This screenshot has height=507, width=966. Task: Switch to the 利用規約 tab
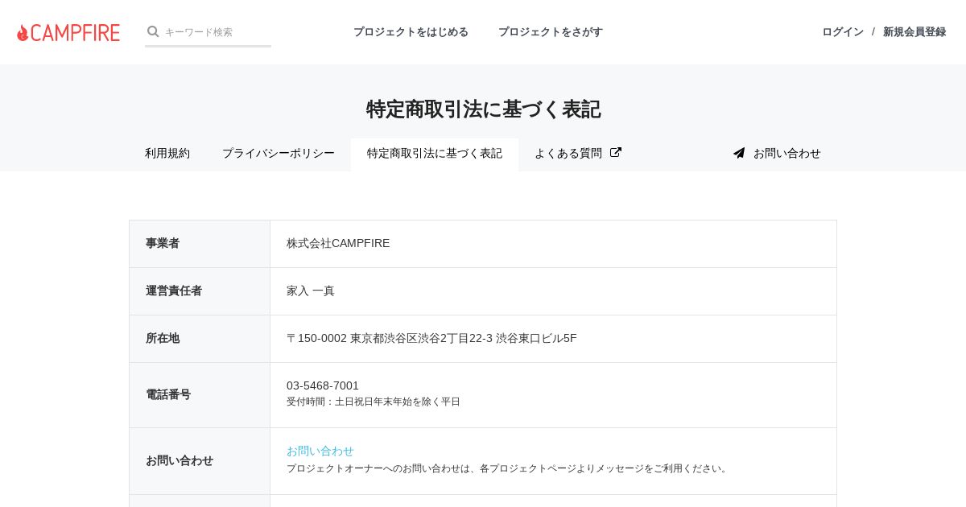click(167, 153)
